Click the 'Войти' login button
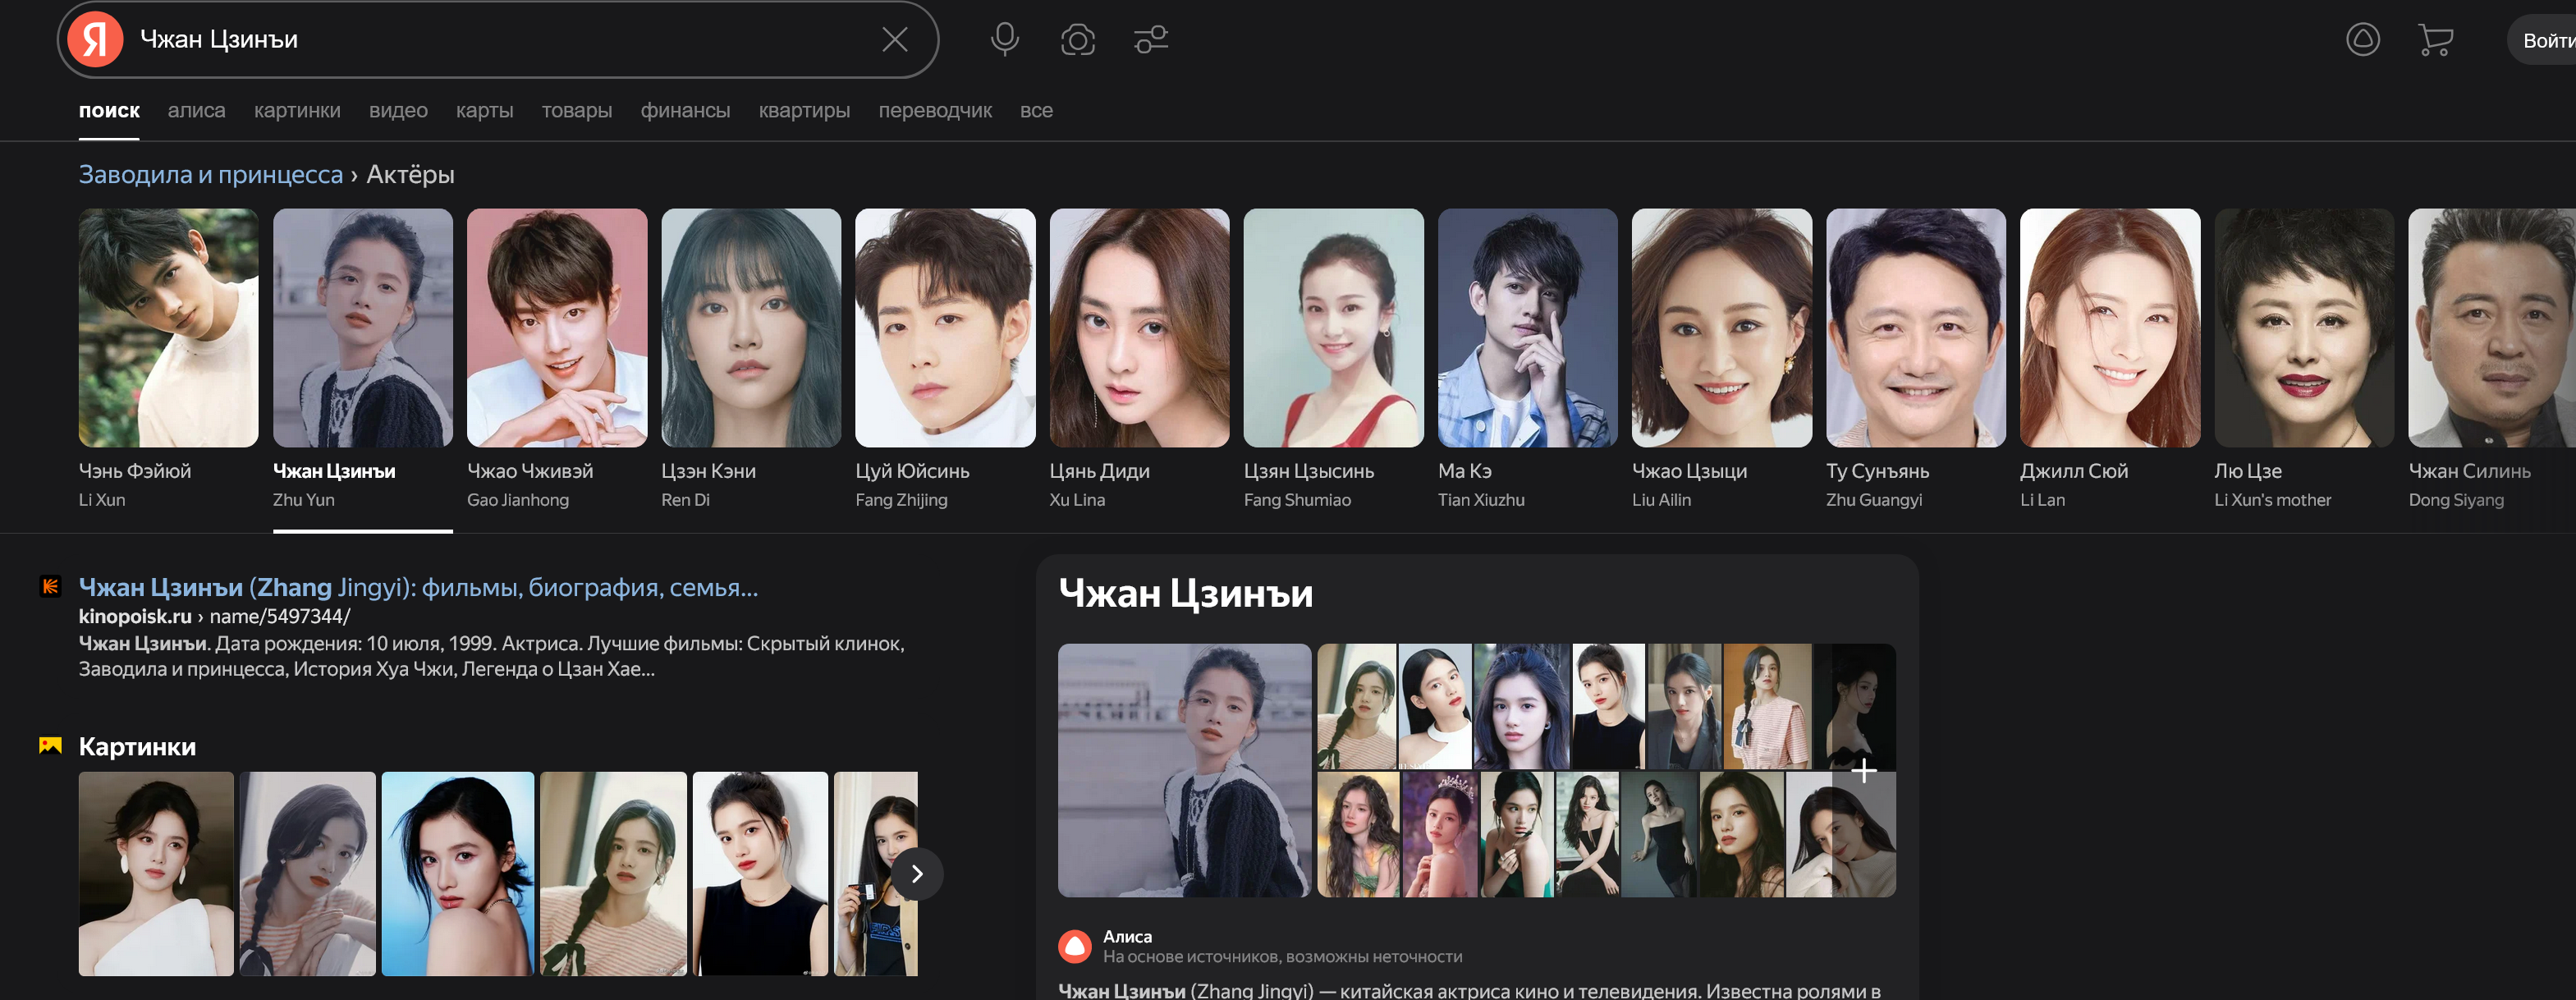This screenshot has width=2576, height=1000. point(2544,41)
